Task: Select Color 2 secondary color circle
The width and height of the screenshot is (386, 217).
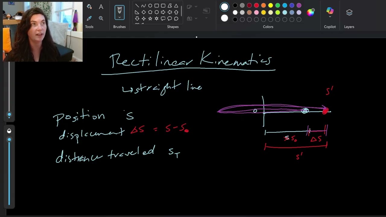Action: (224, 18)
